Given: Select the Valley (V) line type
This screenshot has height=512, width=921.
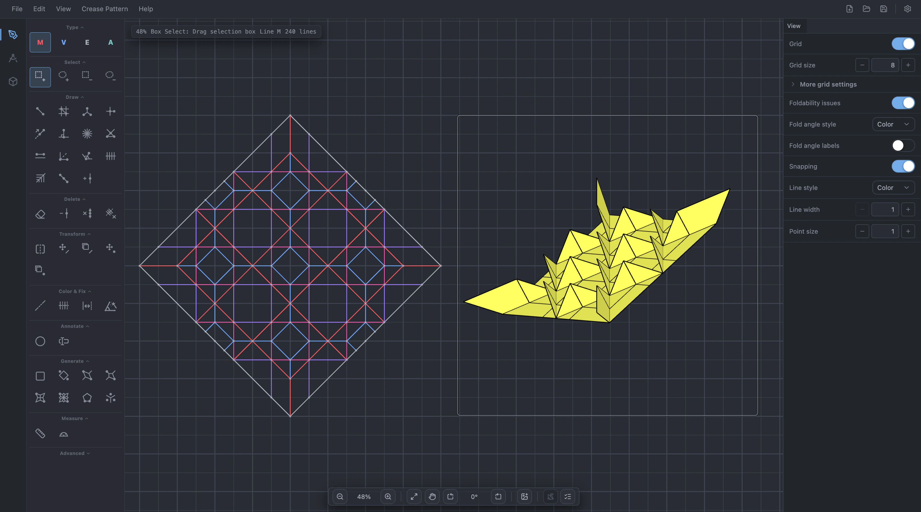Looking at the screenshot, I should (64, 43).
